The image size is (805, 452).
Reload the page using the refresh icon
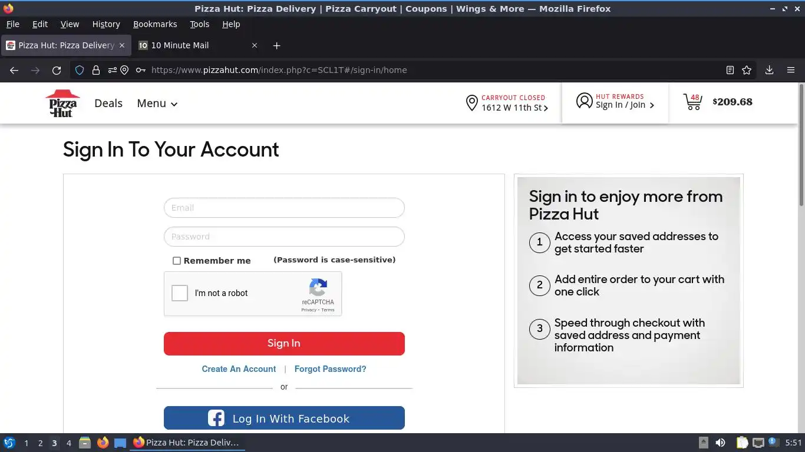pyautogui.click(x=57, y=70)
